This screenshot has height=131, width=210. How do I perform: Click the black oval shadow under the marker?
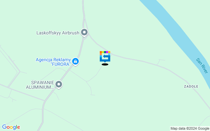pos(105,65)
